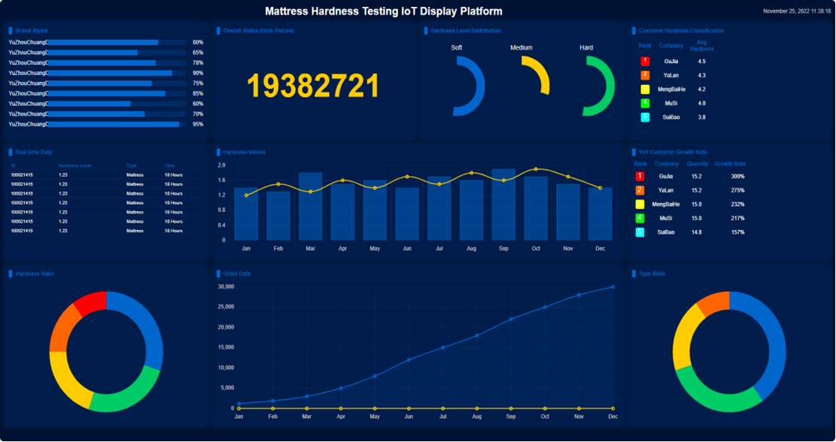Screen dimensions: 836x442
Task: Click green rank 4 badge beside MuSi 217%
Action: (x=640, y=218)
